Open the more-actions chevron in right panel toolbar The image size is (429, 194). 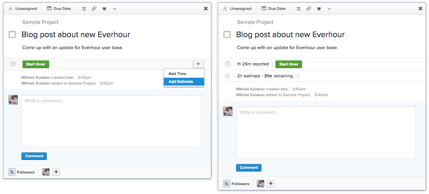click(x=329, y=9)
